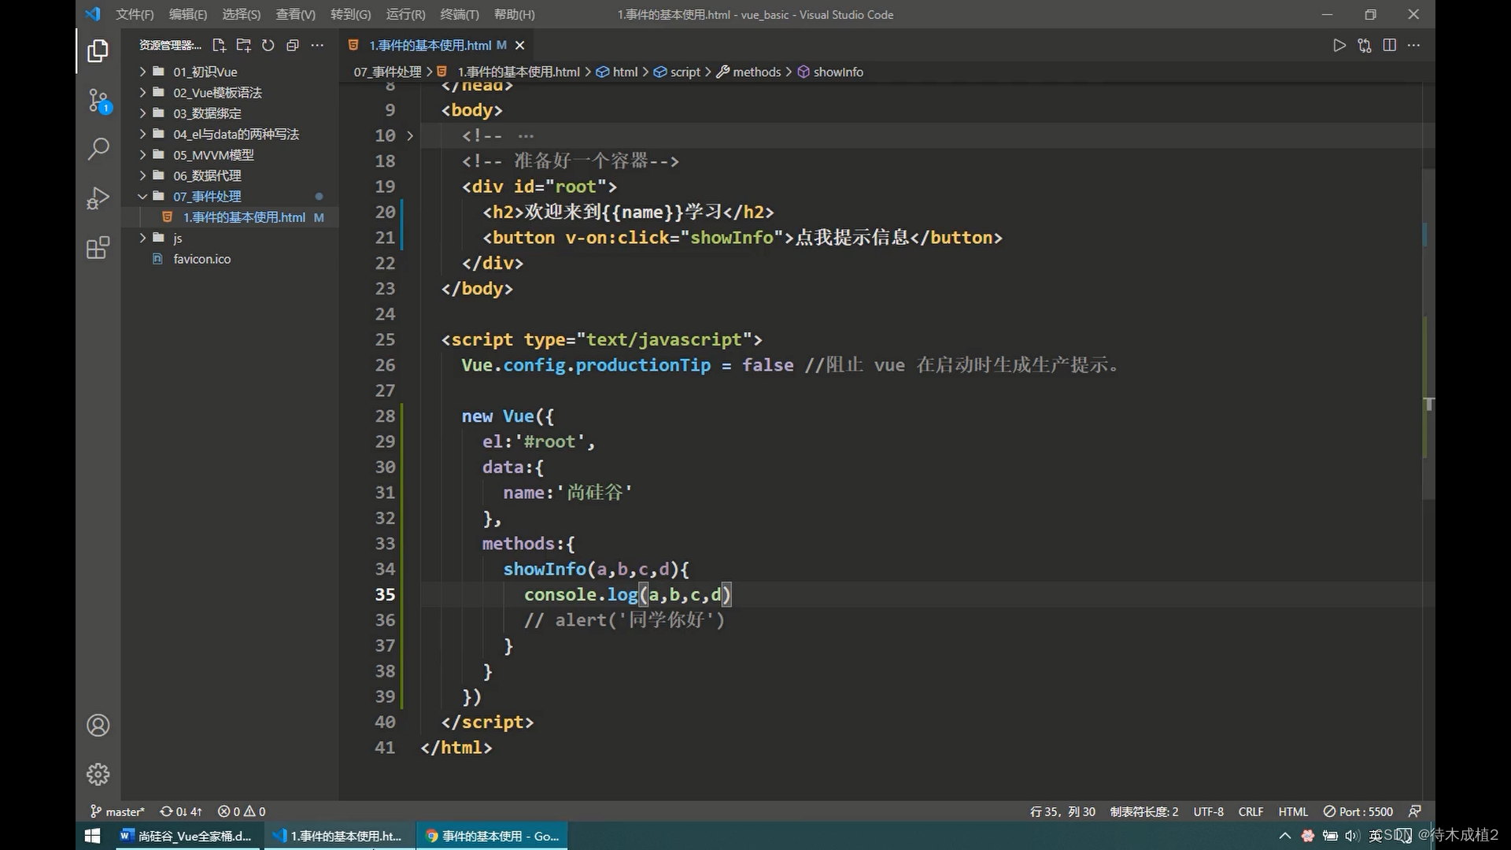Open the 转到(G) menu

(350, 14)
